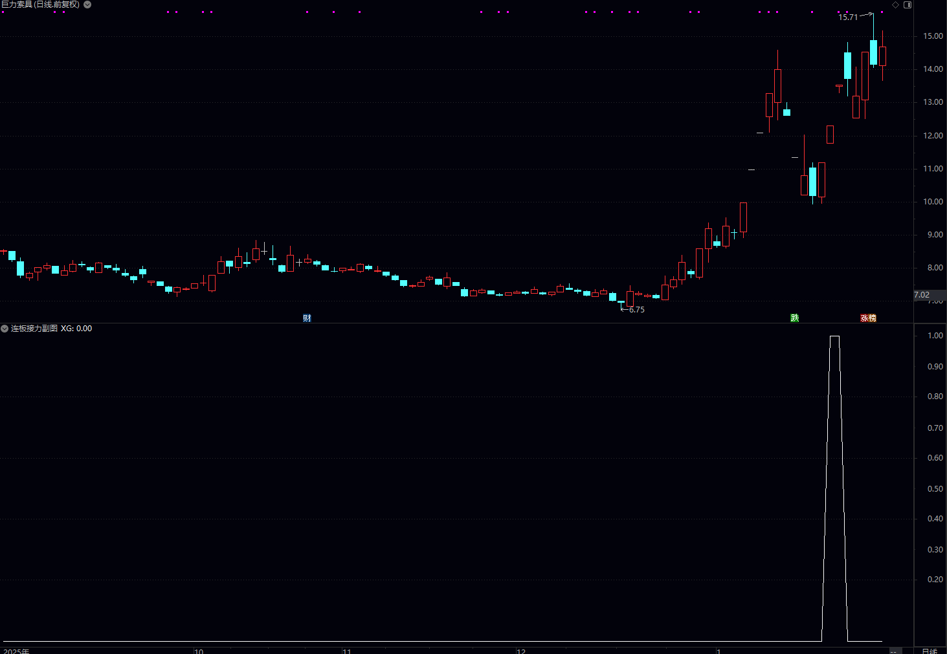Click month 12 on the time axis
The height and width of the screenshot is (654, 947).
(521, 651)
